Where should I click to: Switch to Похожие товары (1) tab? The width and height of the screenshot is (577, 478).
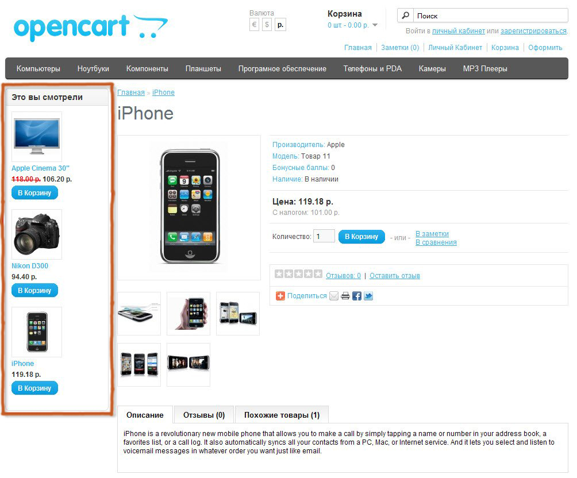[282, 415]
